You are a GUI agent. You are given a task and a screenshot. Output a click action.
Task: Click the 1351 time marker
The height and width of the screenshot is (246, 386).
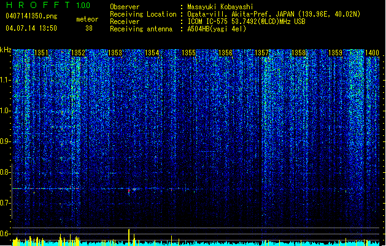[41, 53]
